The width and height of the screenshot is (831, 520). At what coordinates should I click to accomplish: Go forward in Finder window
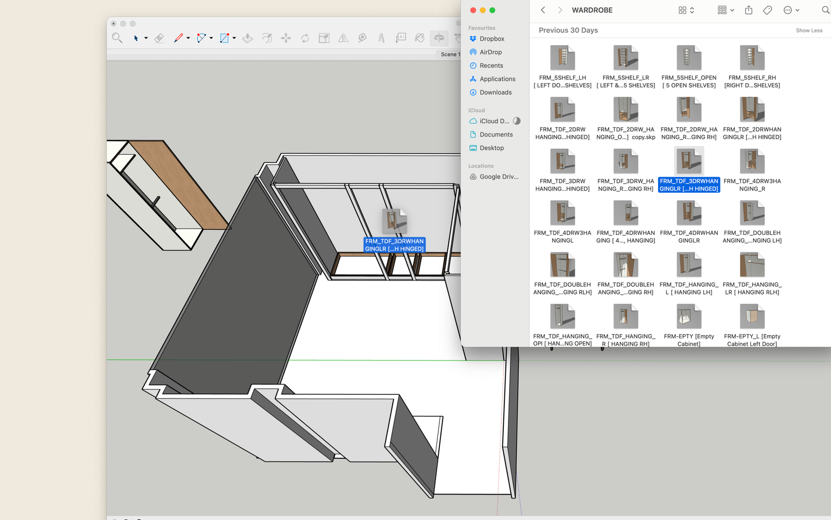(x=560, y=10)
